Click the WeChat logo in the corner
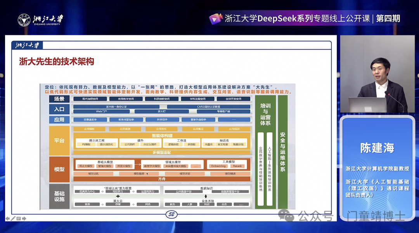Viewport: 419px width, 233px height. pos(286,215)
